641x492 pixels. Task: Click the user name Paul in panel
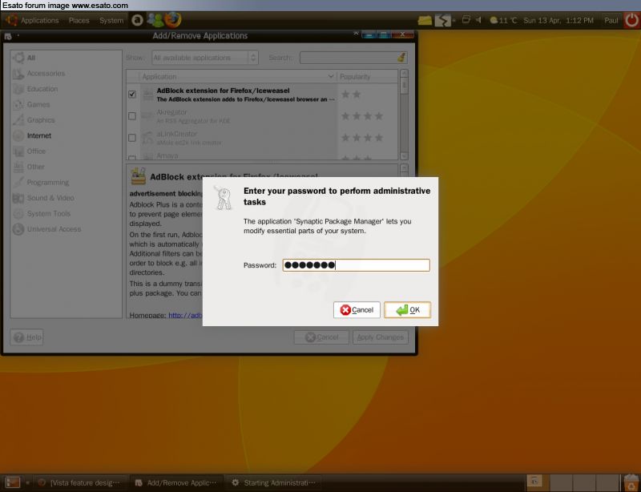click(611, 21)
